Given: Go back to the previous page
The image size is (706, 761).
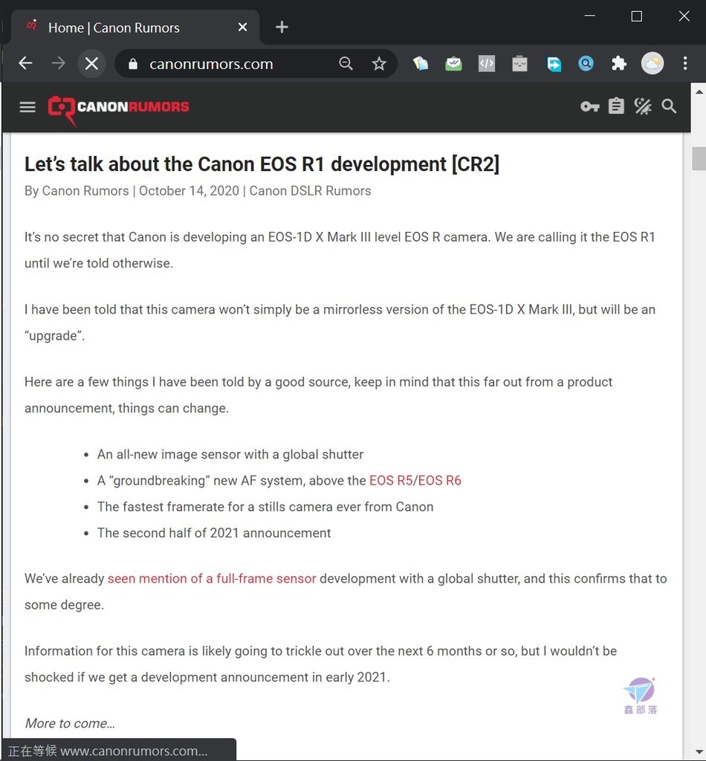Looking at the screenshot, I should (25, 63).
